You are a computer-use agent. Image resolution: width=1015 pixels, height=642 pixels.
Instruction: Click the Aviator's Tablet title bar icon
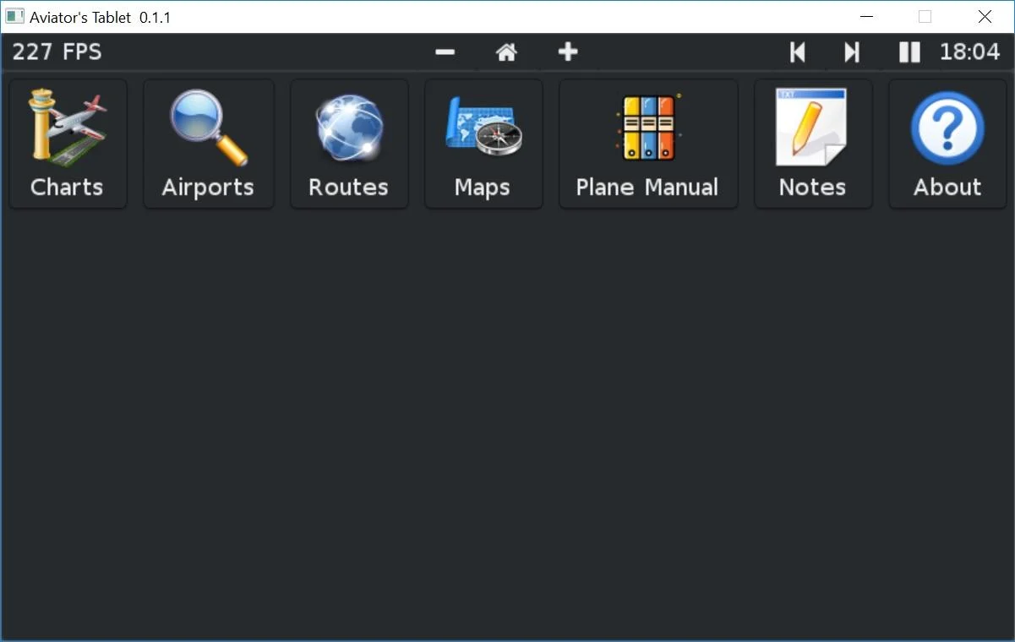(15, 16)
